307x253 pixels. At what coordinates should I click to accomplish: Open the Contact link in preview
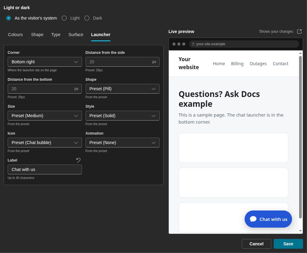281,64
